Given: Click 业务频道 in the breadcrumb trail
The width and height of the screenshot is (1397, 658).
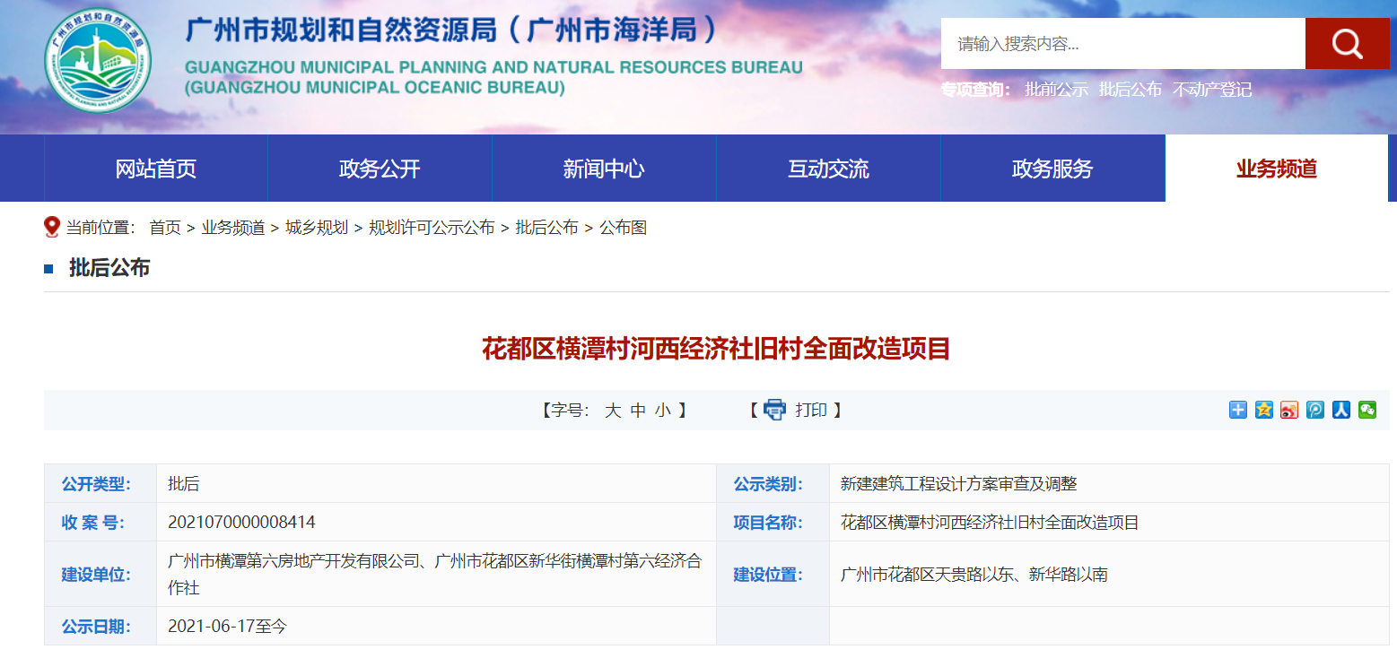Looking at the screenshot, I should click(x=233, y=228).
